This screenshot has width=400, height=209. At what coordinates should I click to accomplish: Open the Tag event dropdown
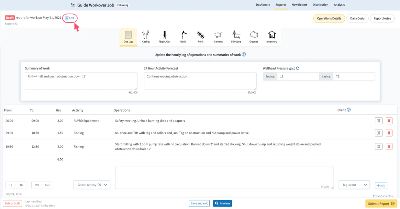click(x=354, y=185)
